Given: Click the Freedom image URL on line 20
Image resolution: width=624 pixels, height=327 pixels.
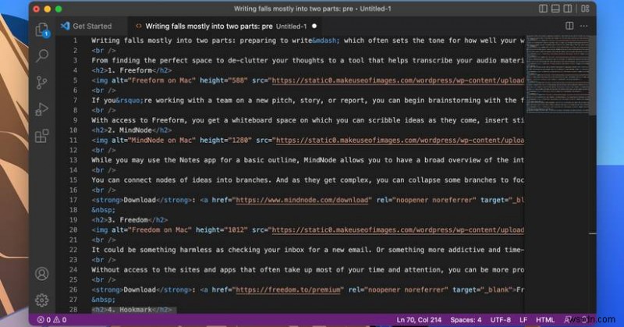Looking at the screenshot, I should point(398,229).
